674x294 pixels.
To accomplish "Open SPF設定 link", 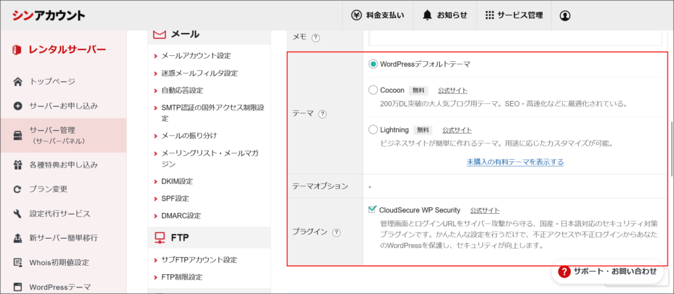I will pos(175,199).
